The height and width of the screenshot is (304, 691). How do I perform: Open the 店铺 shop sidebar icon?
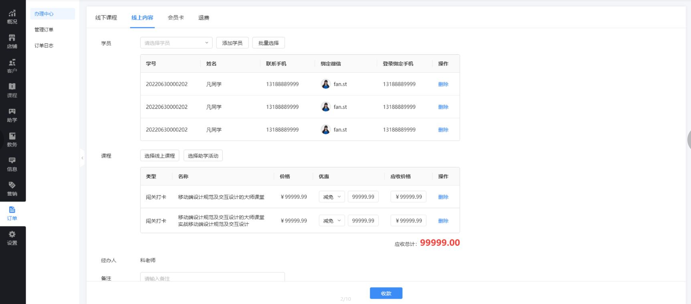click(x=12, y=41)
